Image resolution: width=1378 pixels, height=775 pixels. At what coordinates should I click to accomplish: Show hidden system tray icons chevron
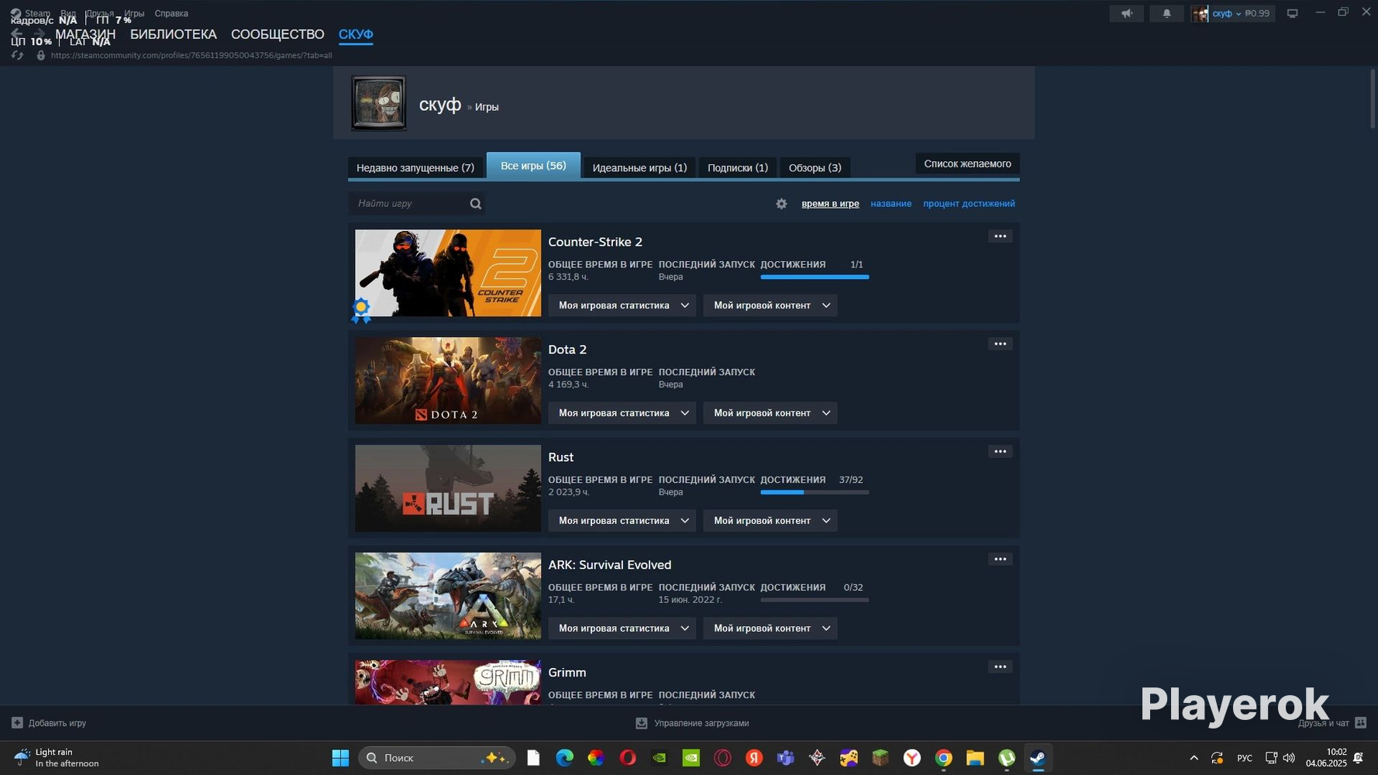1194,758
